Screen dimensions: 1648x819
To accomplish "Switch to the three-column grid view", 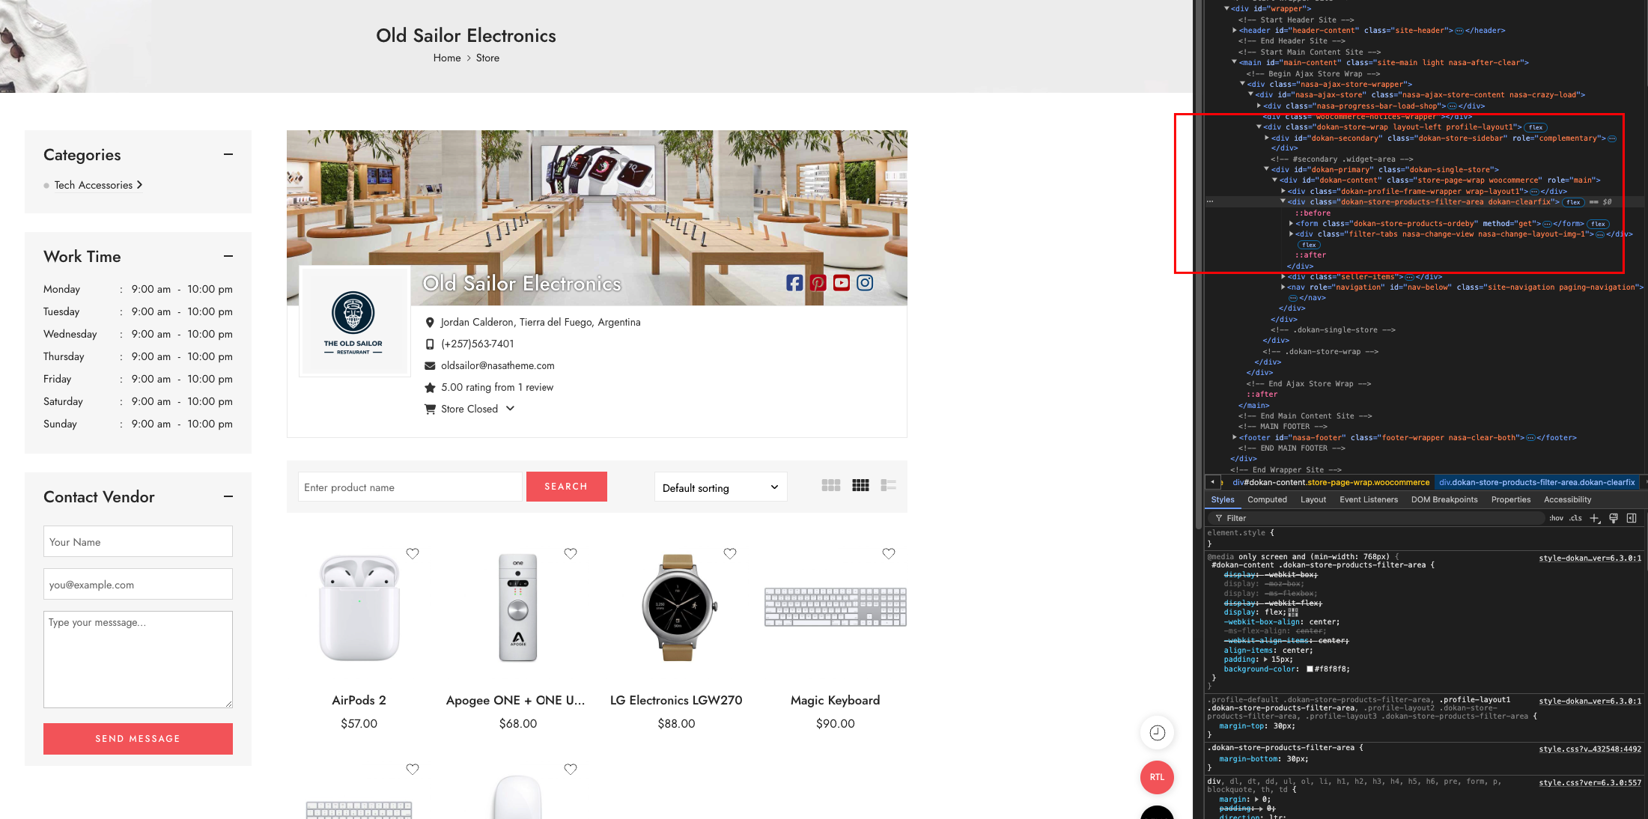I will coord(831,485).
